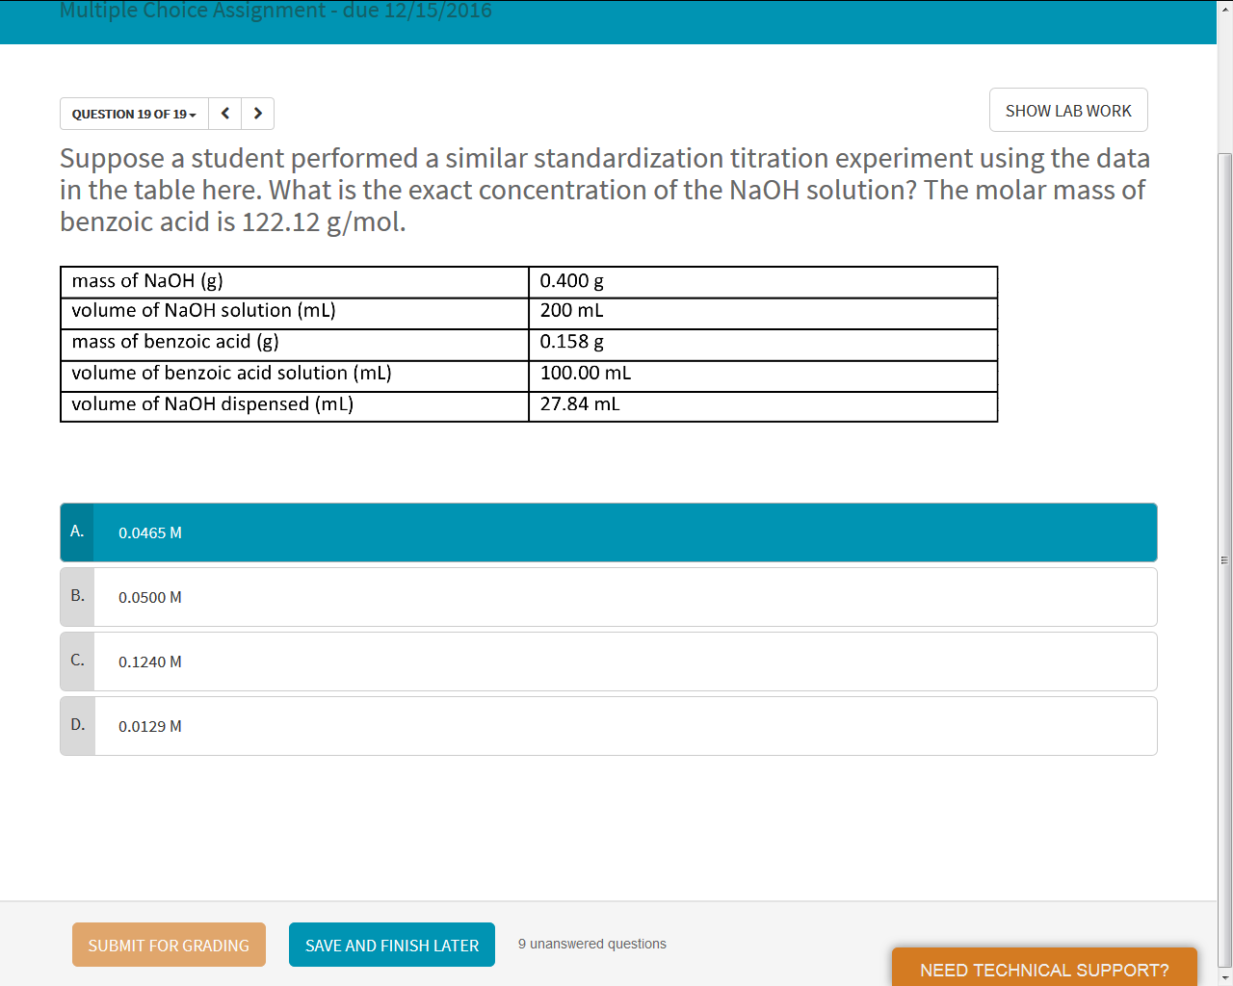Click the answer option D letter label
The height and width of the screenshot is (986, 1233).
point(77,726)
